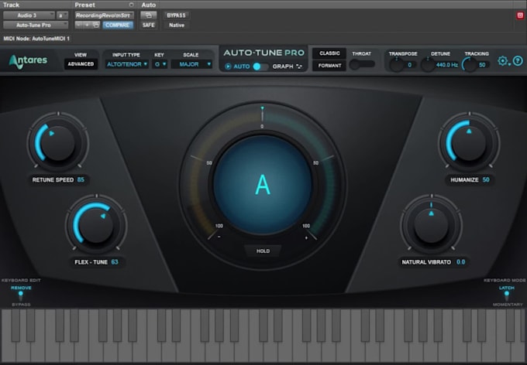This screenshot has height=365, width=527.
Task: Click the HOLD button
Action: tap(263, 251)
